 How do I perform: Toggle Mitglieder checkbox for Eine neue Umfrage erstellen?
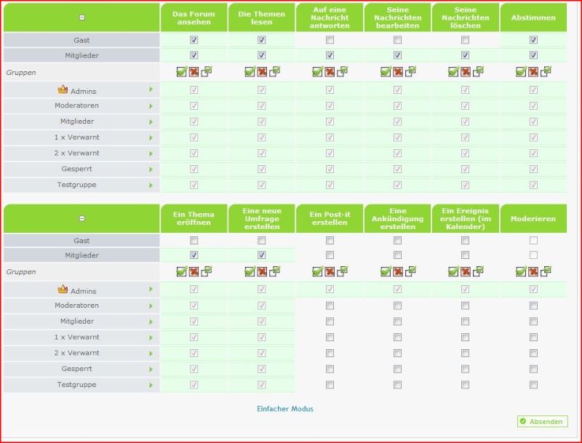tap(262, 255)
